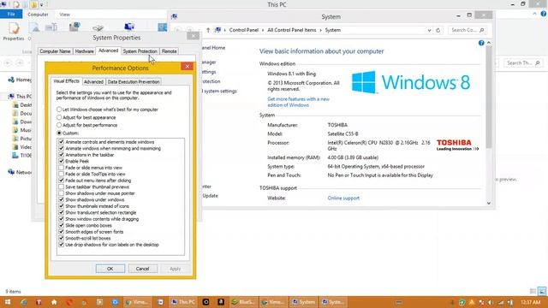The height and width of the screenshot is (308, 548).
Task: Click OK in Performance Options
Action: click(x=110, y=269)
